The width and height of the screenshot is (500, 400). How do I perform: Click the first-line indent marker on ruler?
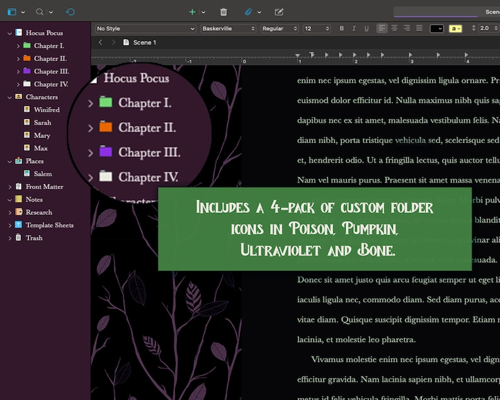pos(312,55)
